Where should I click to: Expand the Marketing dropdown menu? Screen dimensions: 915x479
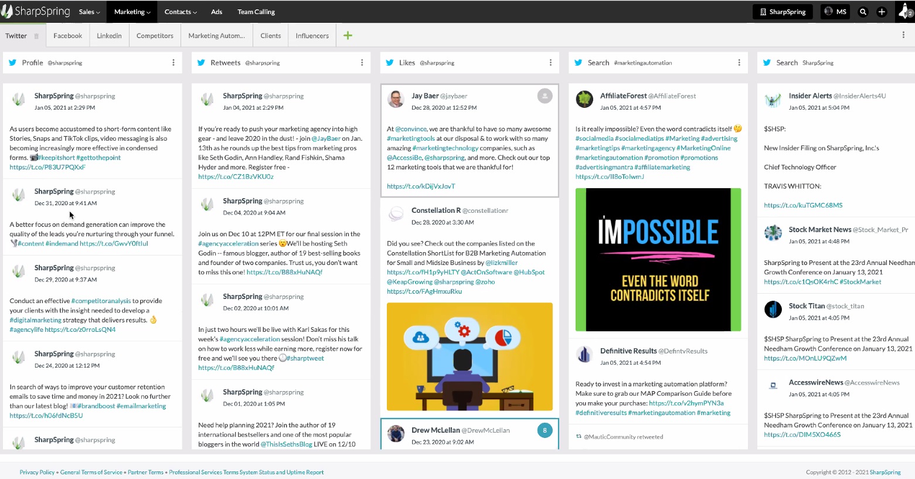(132, 12)
